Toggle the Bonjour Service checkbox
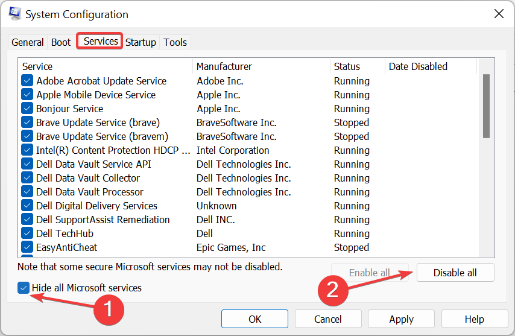Image resolution: width=515 pixels, height=336 pixels. pyautogui.click(x=27, y=109)
